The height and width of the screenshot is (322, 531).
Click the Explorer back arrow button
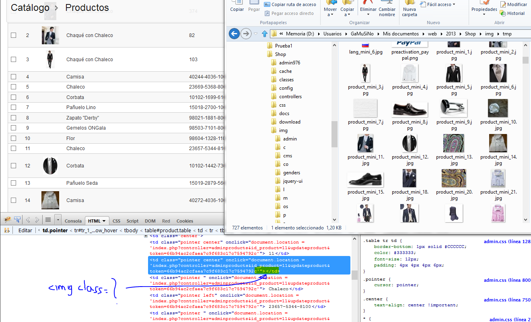click(x=234, y=34)
